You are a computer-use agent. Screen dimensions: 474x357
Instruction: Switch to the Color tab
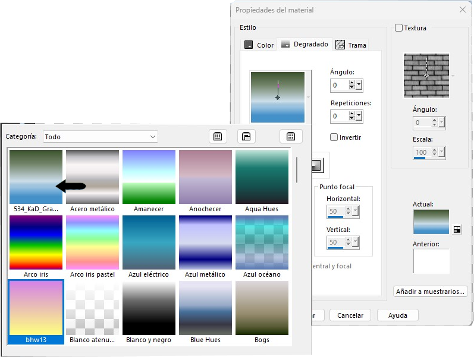click(259, 45)
